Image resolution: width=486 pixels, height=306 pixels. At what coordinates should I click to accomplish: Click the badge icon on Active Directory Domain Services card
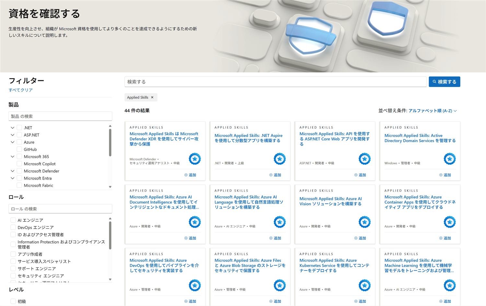450,159
